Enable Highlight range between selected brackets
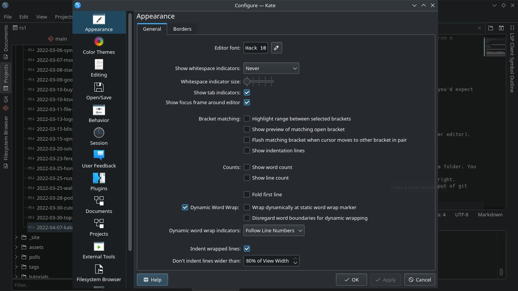The height and width of the screenshot is (291, 518). click(x=247, y=119)
